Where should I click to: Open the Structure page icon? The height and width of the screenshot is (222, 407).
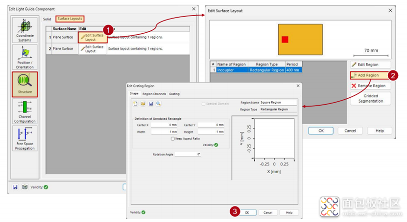[x=25, y=85]
